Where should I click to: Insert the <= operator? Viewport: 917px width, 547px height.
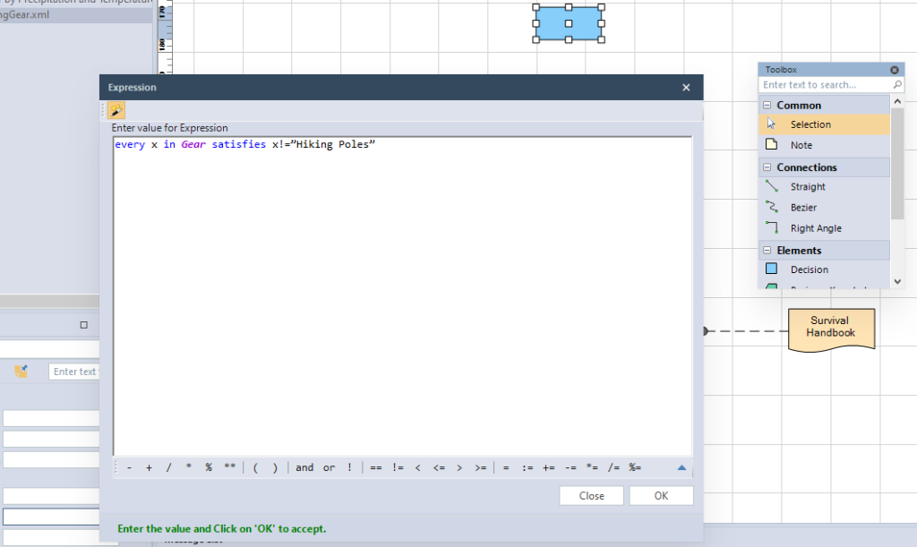coord(439,467)
